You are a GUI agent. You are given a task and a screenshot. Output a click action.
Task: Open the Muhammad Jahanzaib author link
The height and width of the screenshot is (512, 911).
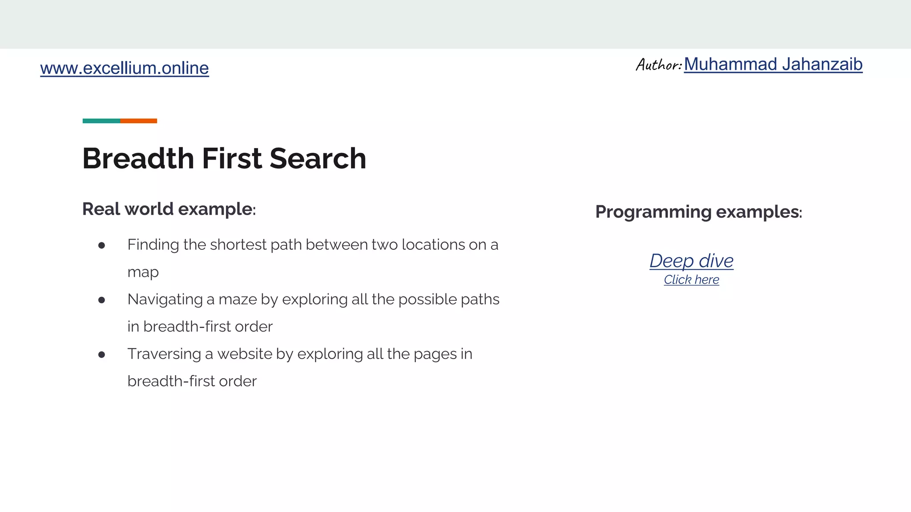click(x=773, y=64)
